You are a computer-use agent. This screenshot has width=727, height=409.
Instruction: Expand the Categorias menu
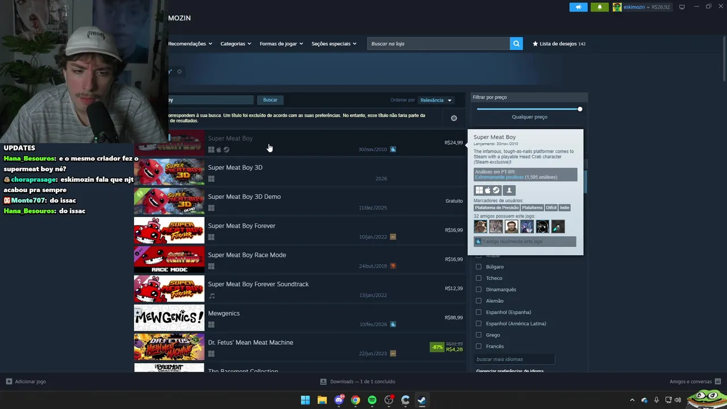point(236,44)
